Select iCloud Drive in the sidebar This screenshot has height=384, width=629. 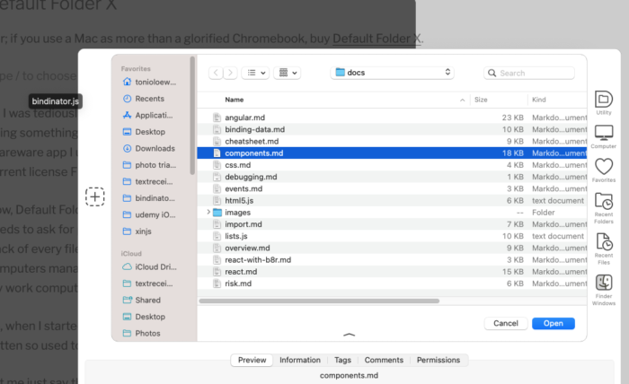tap(149, 266)
